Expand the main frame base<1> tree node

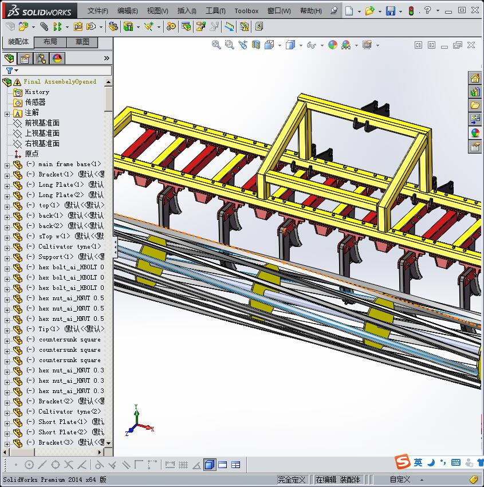coord(7,164)
